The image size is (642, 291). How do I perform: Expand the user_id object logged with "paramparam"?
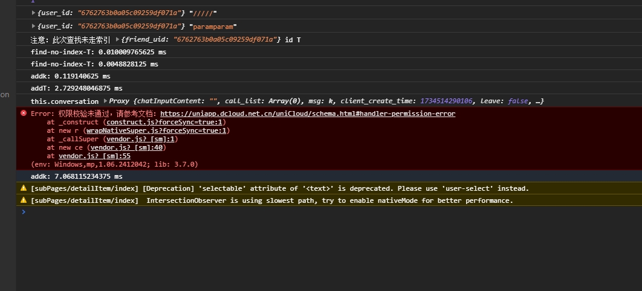point(34,27)
